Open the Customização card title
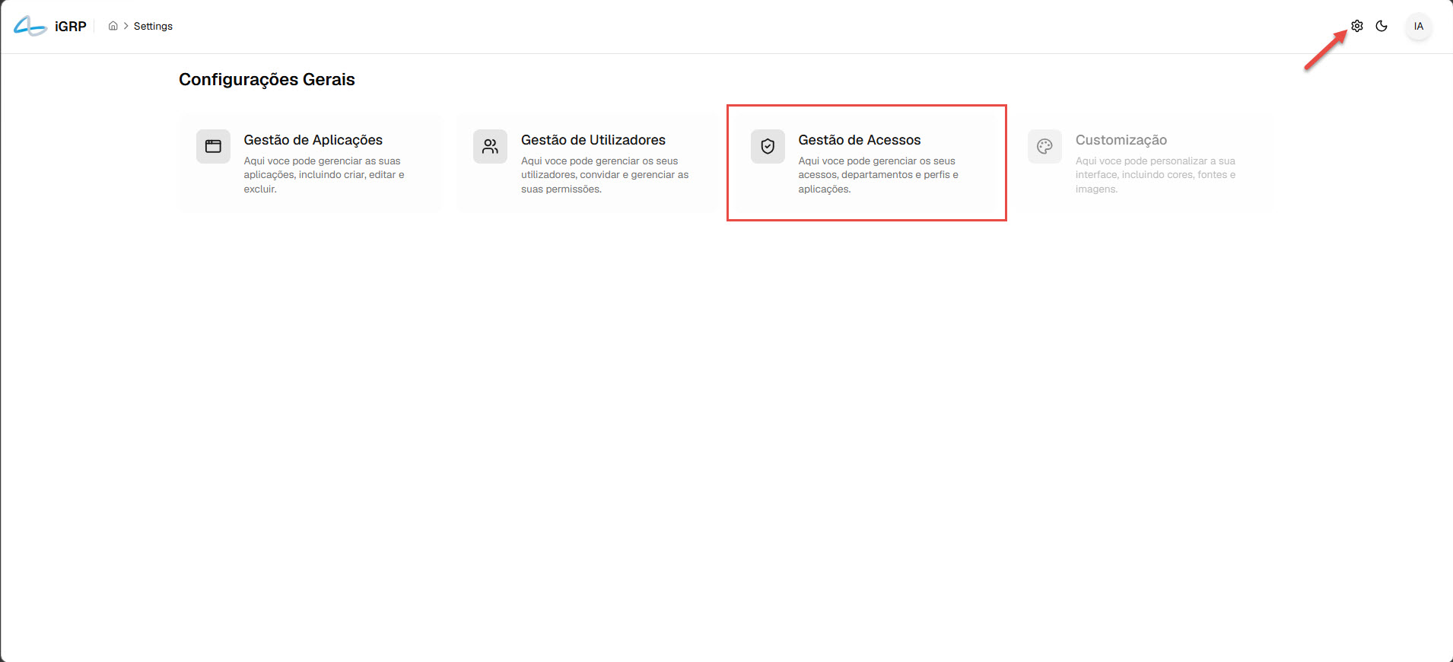Screen dimensions: 1453x662 pyautogui.click(x=1121, y=140)
